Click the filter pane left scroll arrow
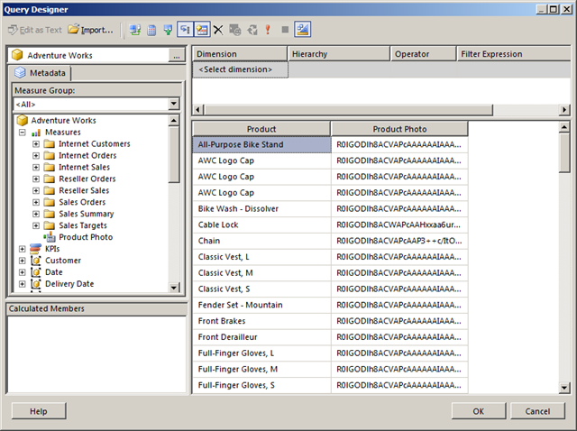 tap(198, 110)
